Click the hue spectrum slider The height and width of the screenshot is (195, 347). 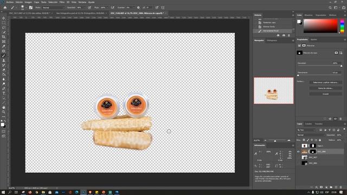[x=342, y=26]
